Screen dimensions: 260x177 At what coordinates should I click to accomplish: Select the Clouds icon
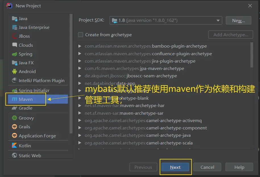[x=14, y=45]
